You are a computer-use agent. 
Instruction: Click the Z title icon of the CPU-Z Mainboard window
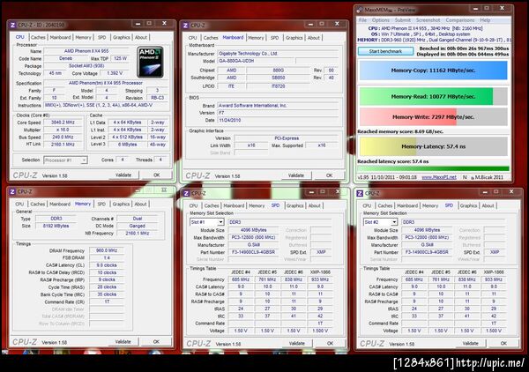185,26
